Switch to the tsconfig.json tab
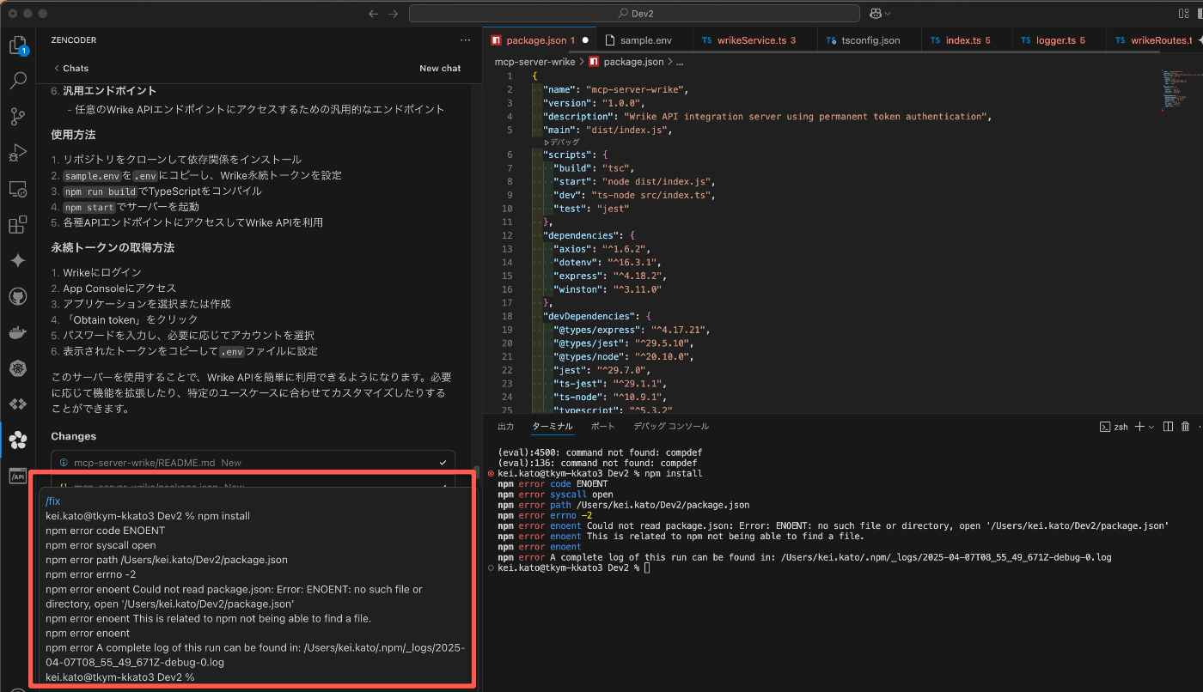The height and width of the screenshot is (692, 1203). tap(869, 39)
